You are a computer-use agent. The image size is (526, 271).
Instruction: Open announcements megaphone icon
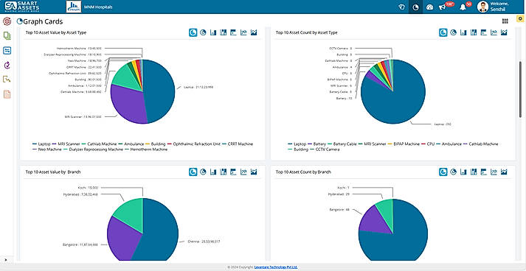tap(443, 7)
